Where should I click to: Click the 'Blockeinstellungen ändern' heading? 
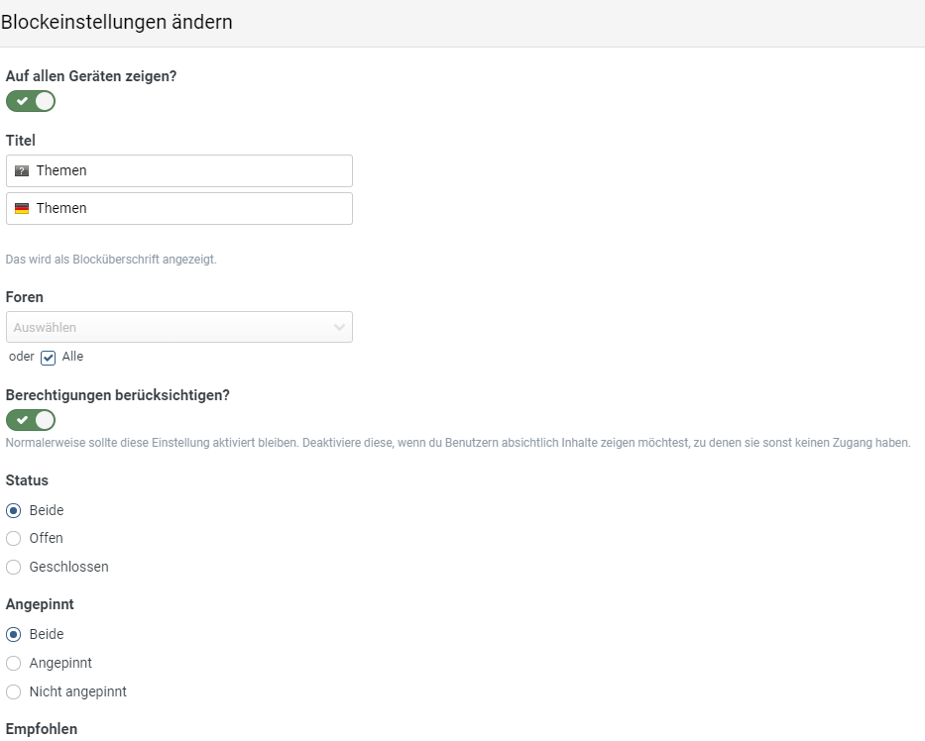[x=118, y=22]
